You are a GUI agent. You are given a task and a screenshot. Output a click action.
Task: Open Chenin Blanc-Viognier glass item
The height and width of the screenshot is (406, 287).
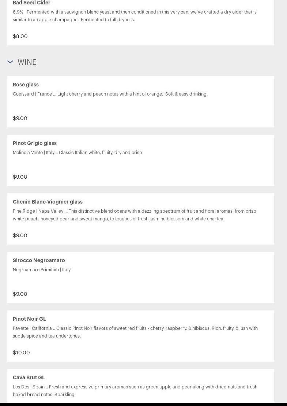tap(48, 202)
